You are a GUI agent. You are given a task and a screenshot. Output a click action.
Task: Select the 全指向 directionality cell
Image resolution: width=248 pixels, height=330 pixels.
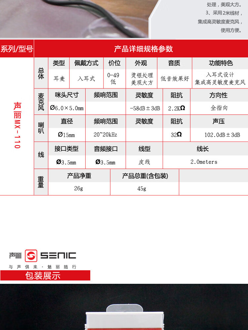click(219, 108)
